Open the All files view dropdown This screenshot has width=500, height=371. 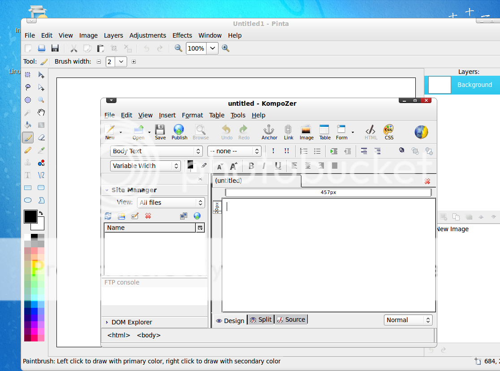click(171, 203)
